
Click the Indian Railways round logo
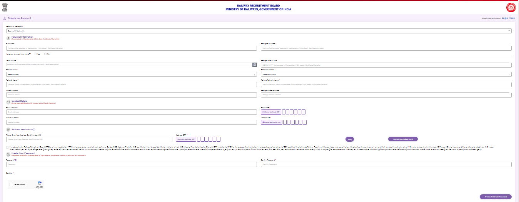coord(511,8)
